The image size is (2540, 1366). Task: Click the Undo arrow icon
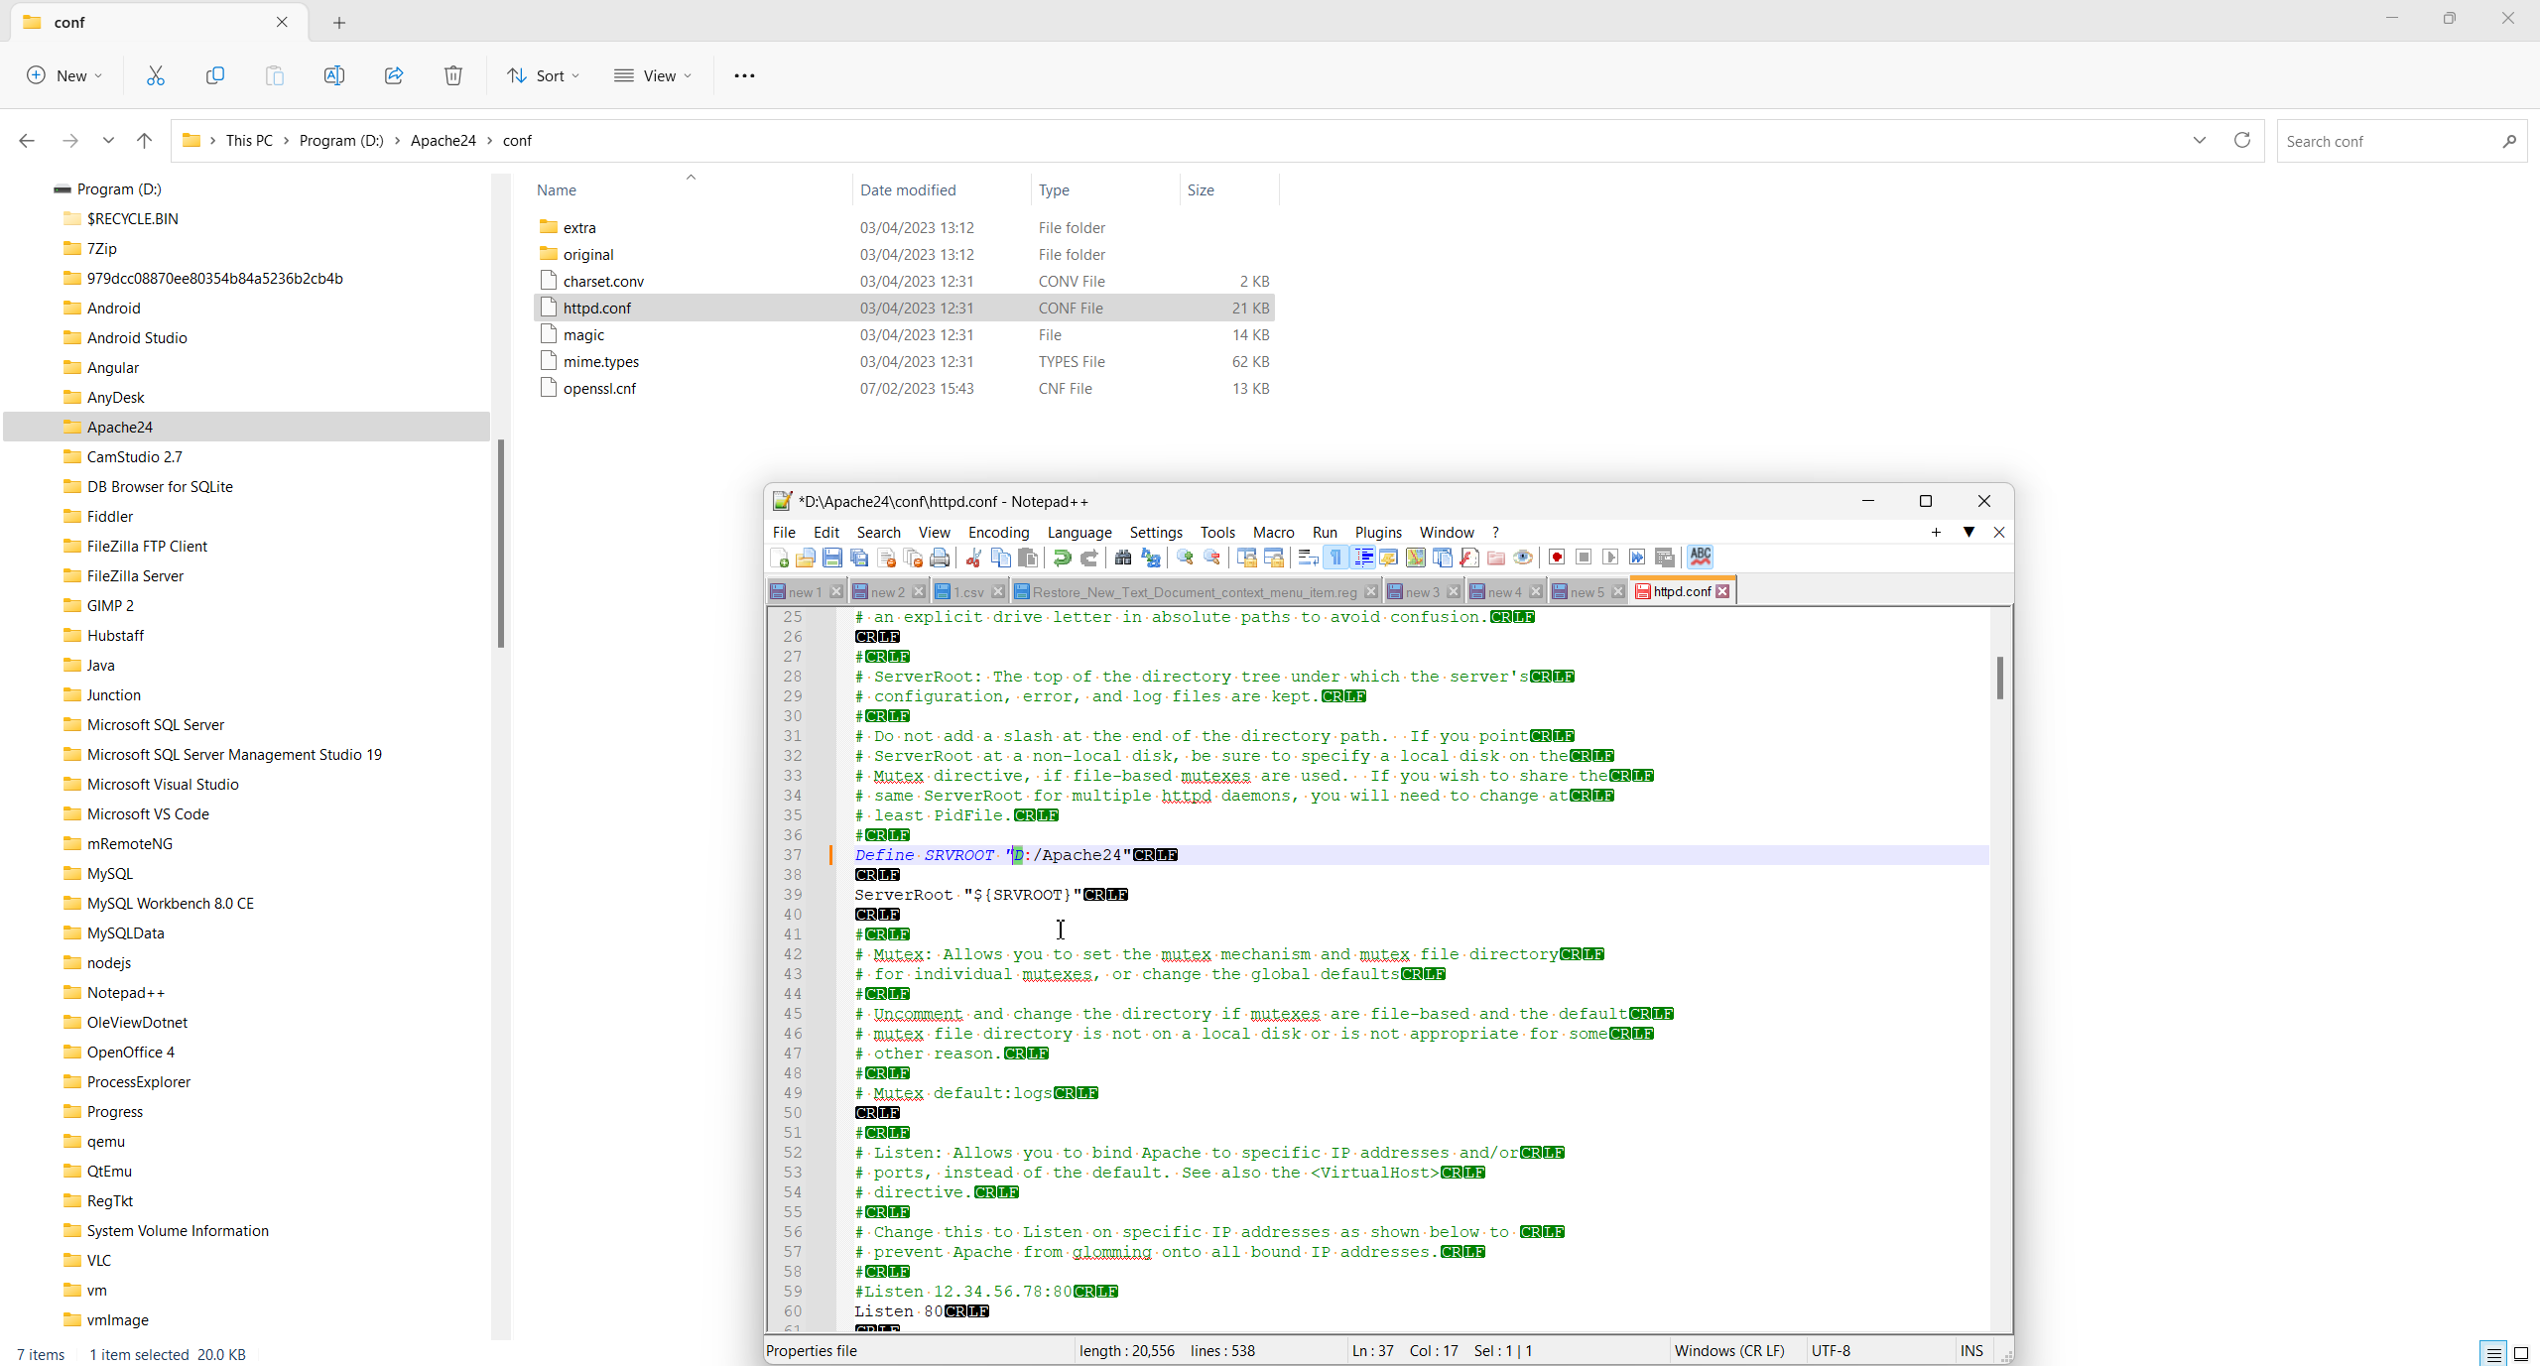(x=1062, y=558)
